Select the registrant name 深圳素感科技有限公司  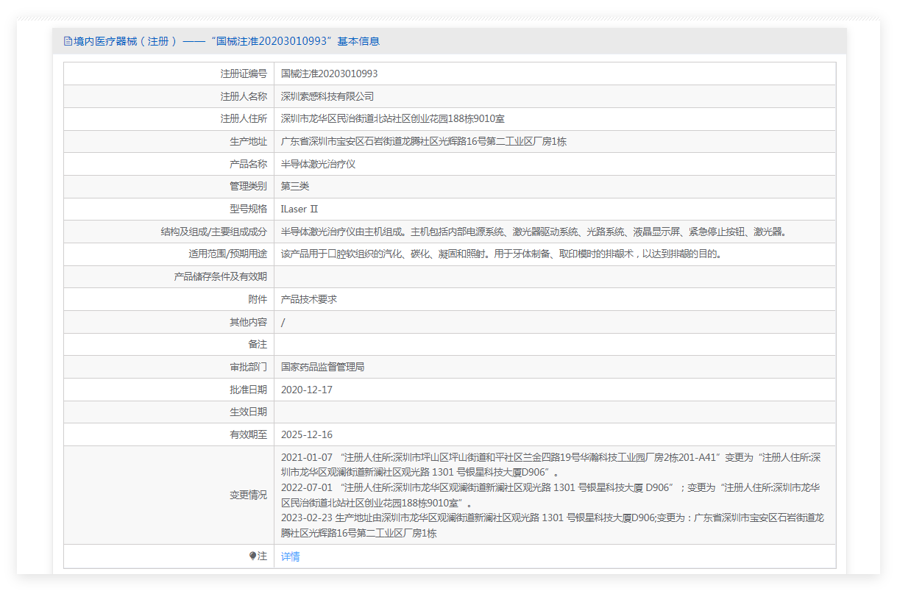point(327,96)
